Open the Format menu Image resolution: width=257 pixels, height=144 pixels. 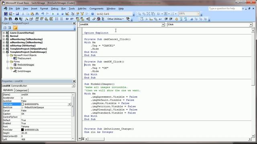click(44, 9)
